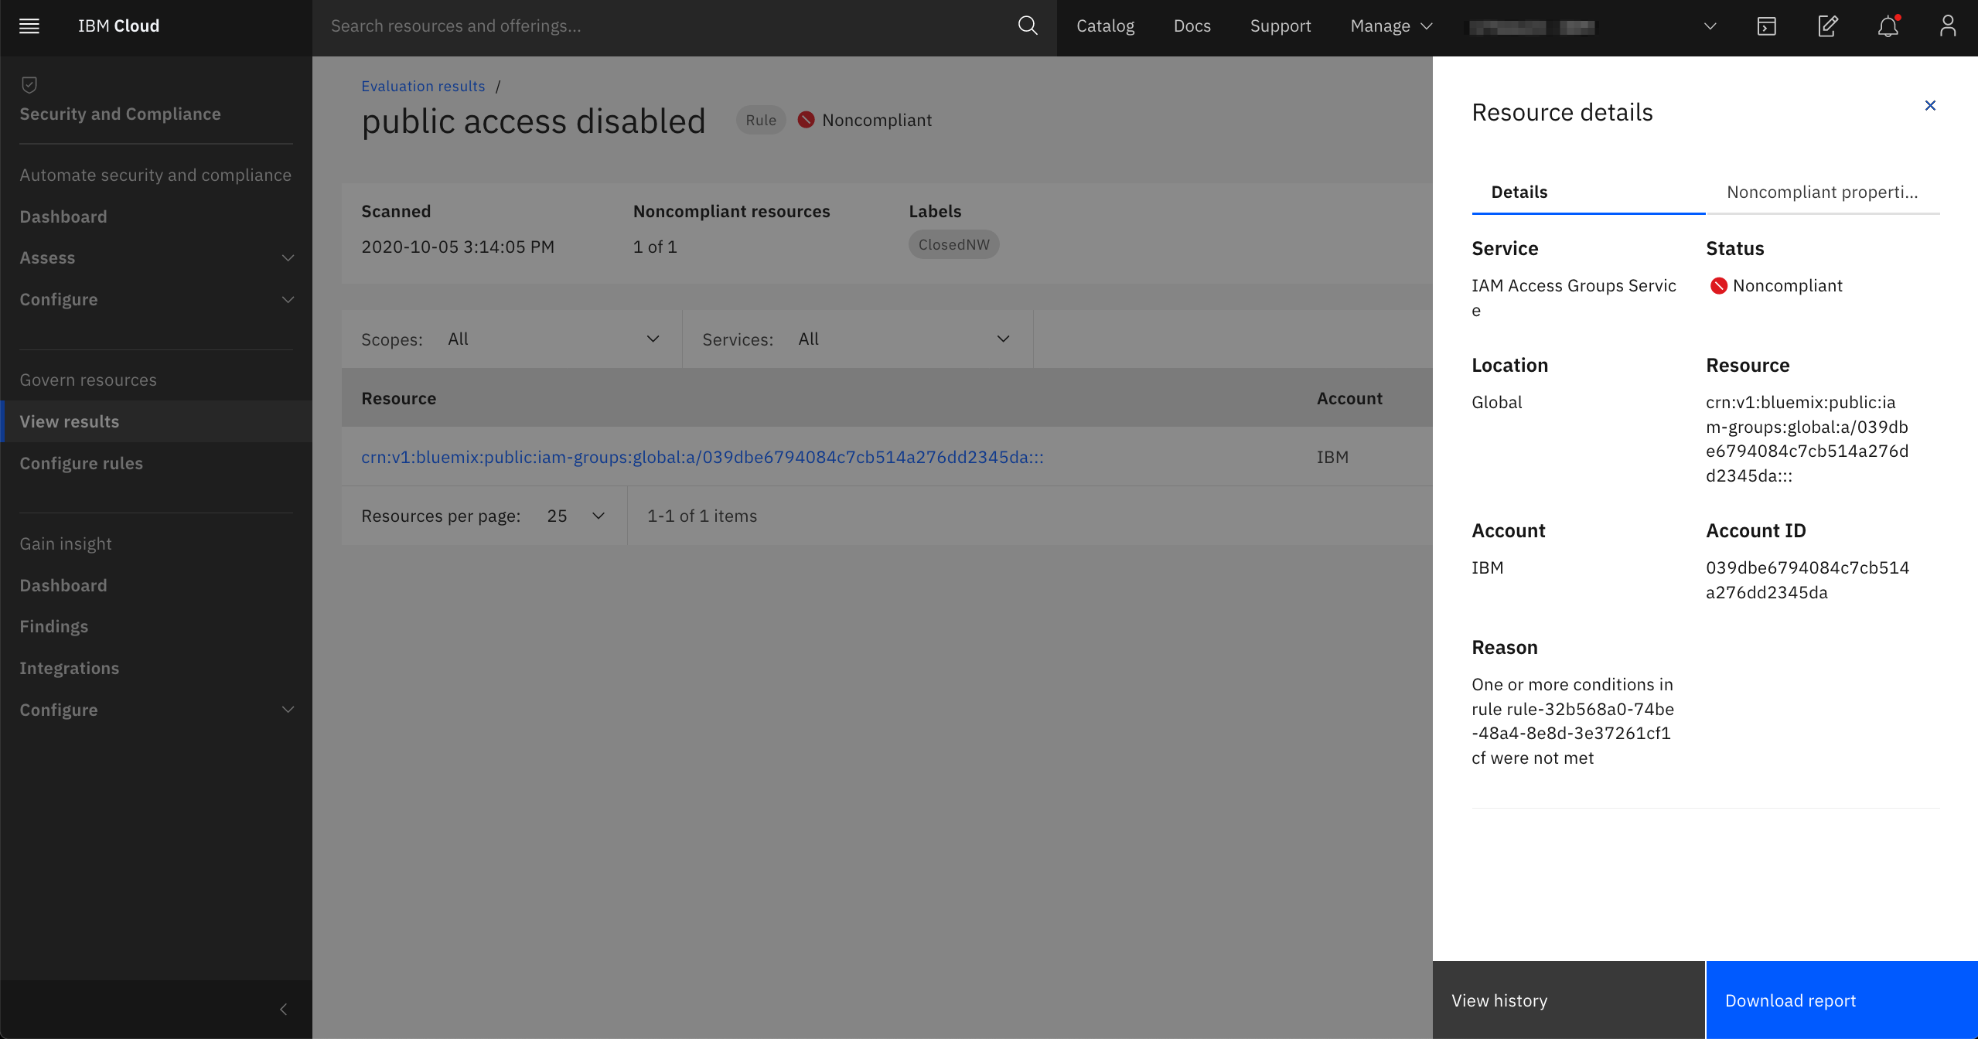Viewport: 1978px width, 1039px height.
Task: Open the IBM Cloud Shell icon
Action: 1766,26
